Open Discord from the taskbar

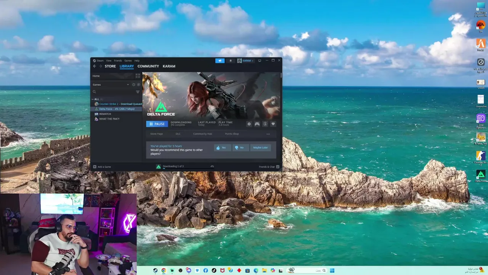[x=189, y=270]
